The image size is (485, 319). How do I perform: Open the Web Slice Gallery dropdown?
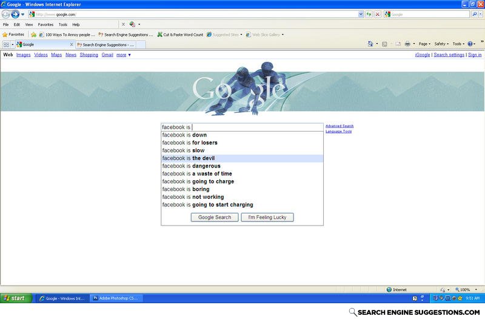pyautogui.click(x=265, y=35)
